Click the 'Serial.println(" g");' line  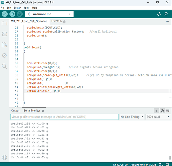(x=44, y=91)
